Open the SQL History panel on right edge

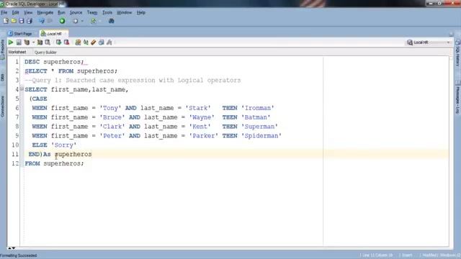tap(458, 53)
